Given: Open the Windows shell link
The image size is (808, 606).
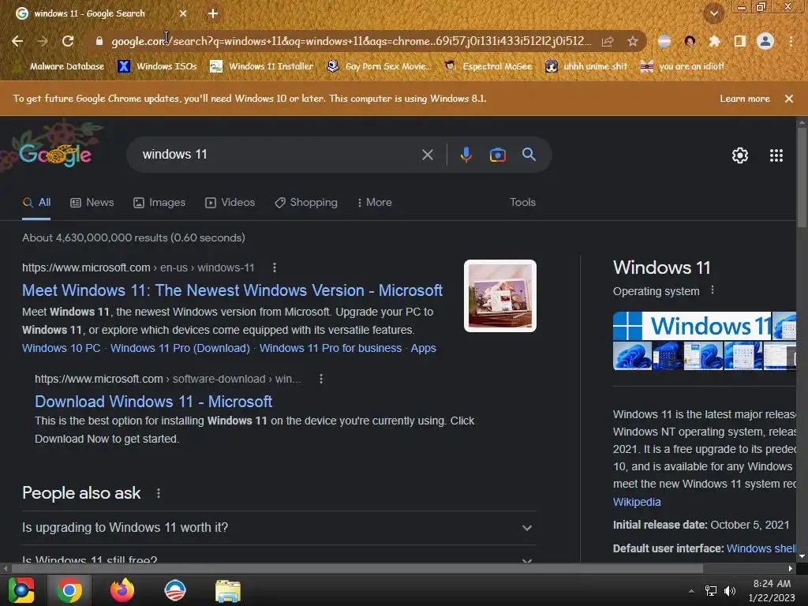Looking at the screenshot, I should [x=761, y=548].
